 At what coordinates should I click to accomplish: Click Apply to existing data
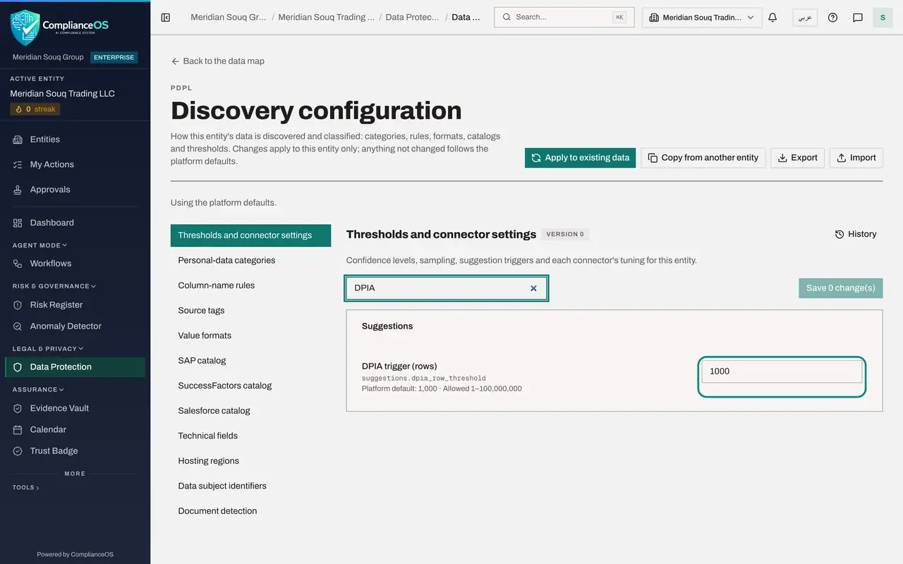click(580, 158)
